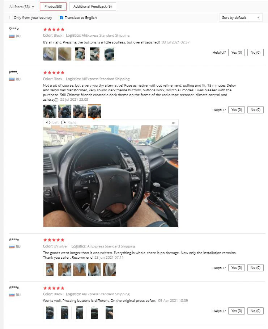Switch to the Photos(58) tab
Image resolution: width=268 pixels, height=329 pixels.
[x=53, y=7]
